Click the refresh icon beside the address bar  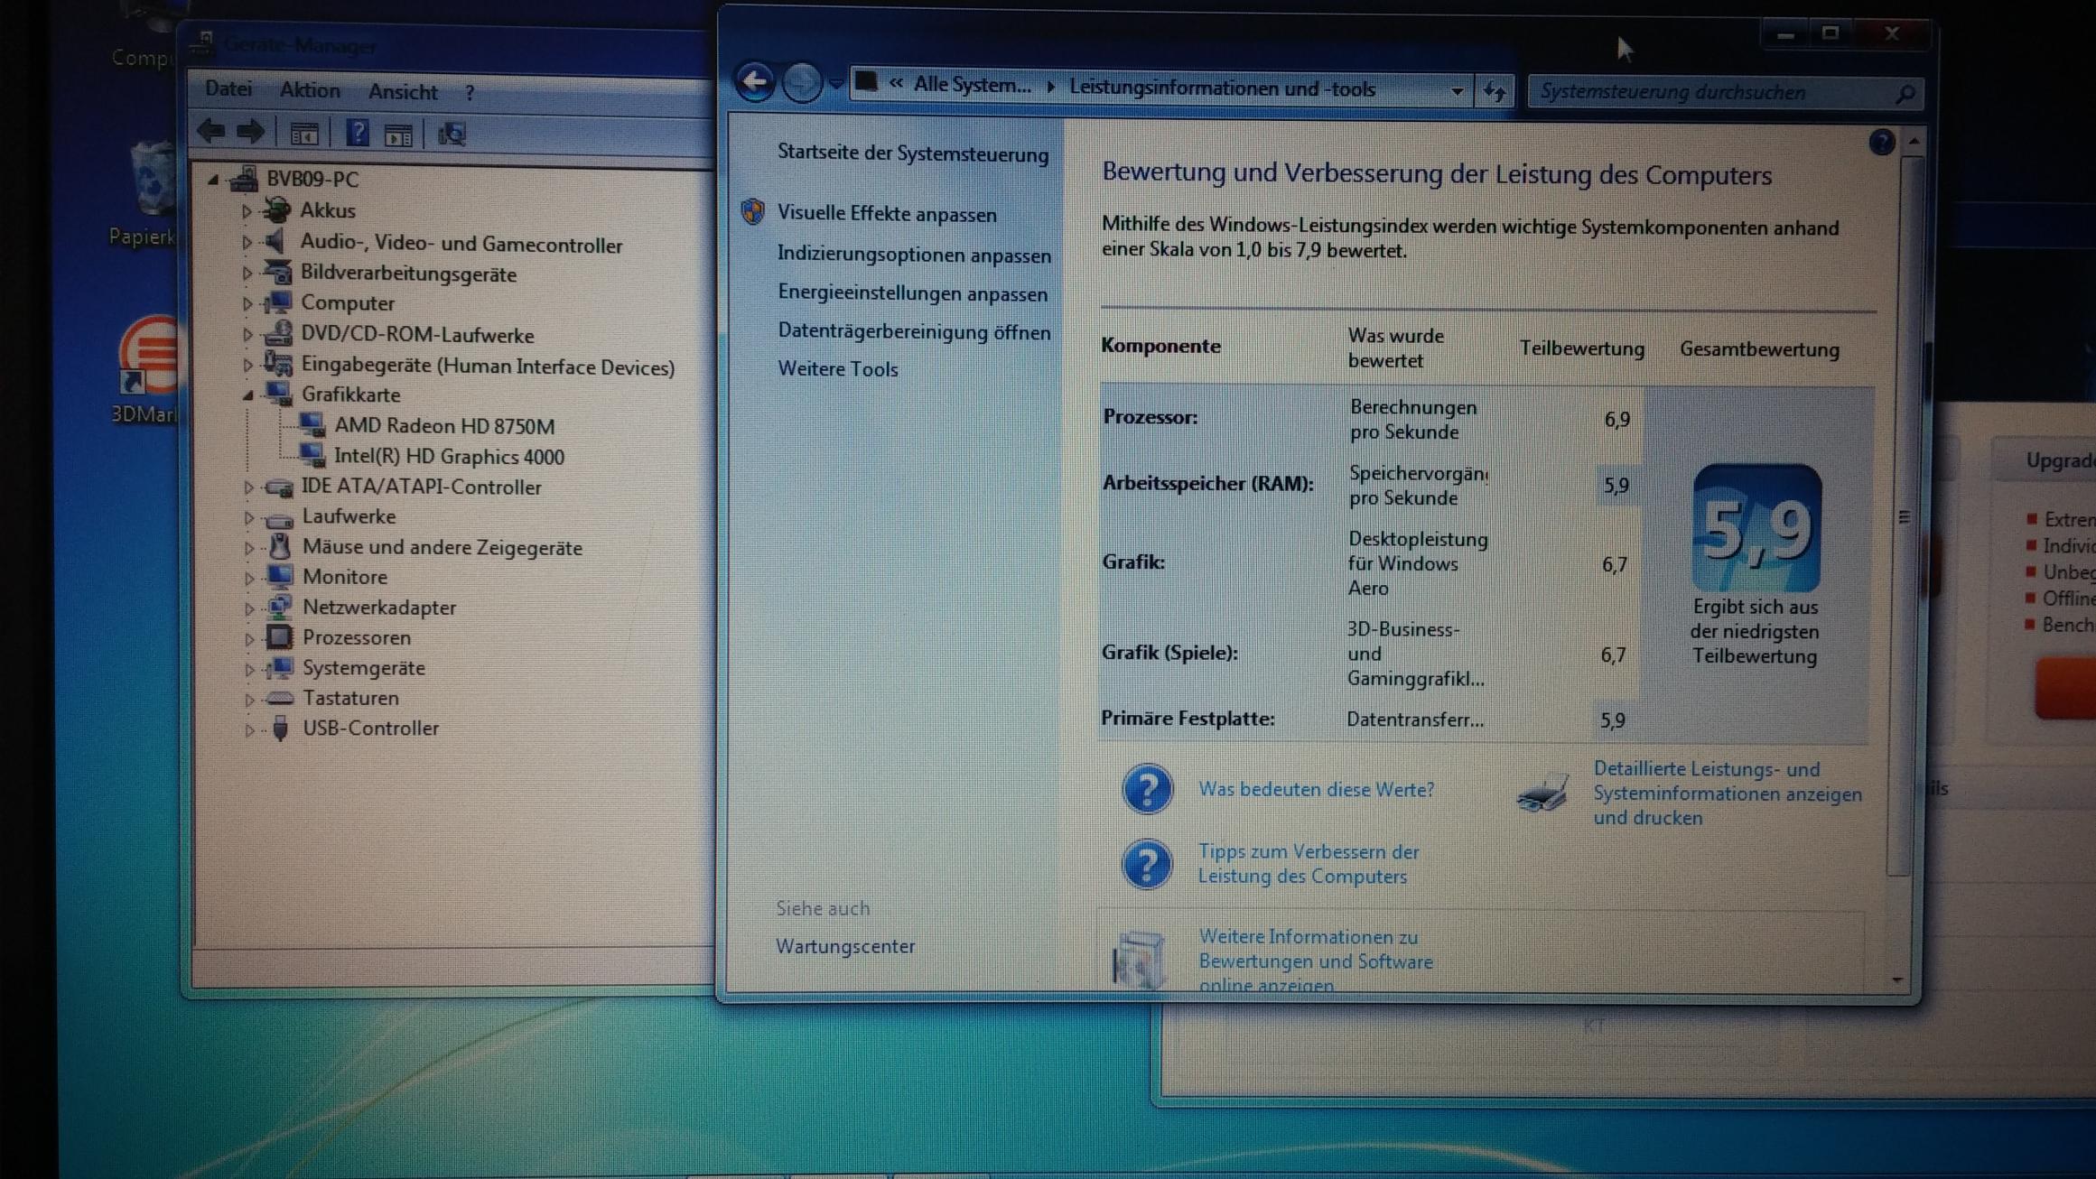(1495, 91)
